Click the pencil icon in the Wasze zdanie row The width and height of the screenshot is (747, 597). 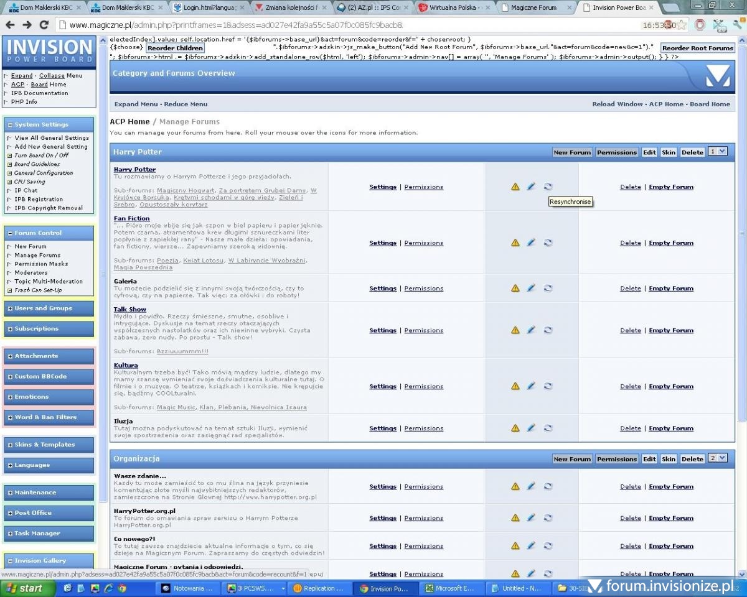pos(531,487)
